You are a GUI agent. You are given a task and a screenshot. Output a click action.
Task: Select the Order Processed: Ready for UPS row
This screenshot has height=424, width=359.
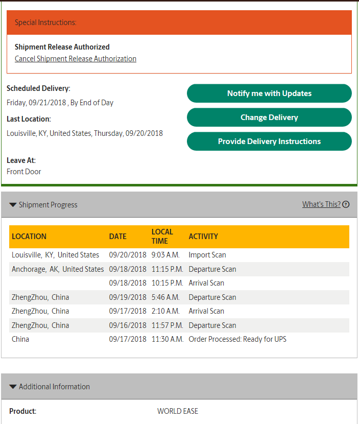click(179, 339)
